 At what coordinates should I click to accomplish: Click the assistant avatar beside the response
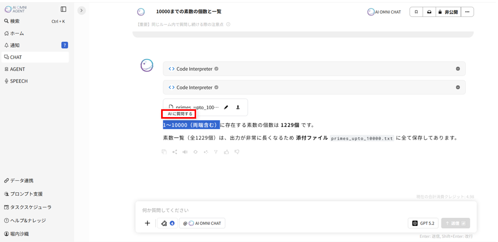147,65
